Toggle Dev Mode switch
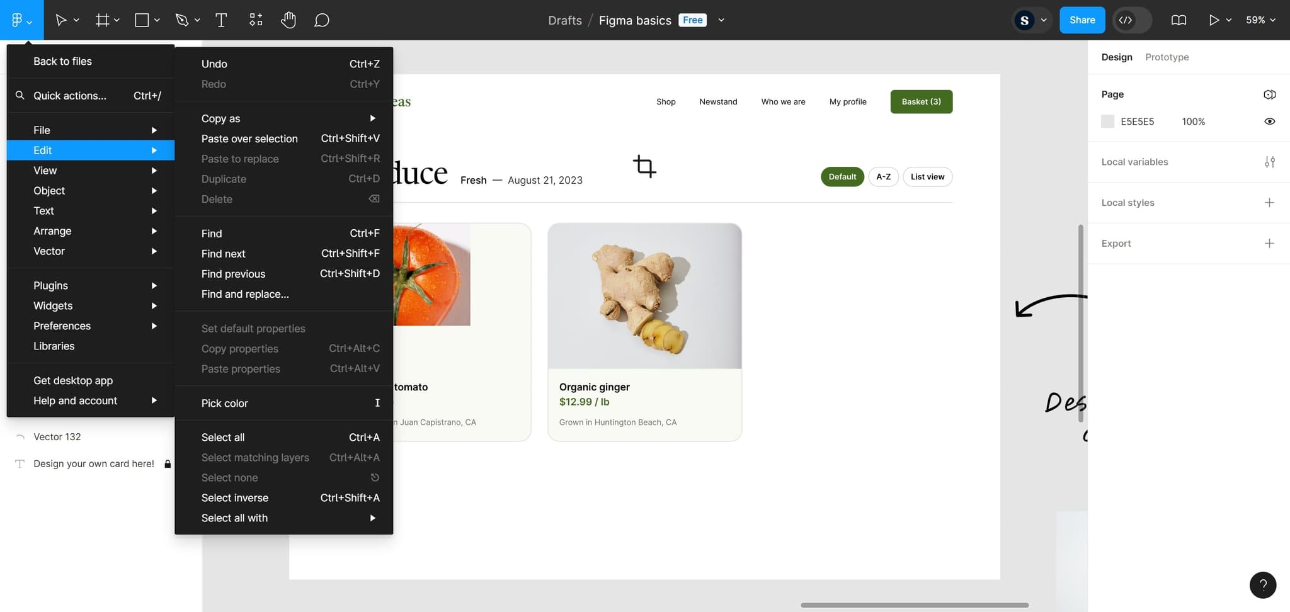1290x612 pixels. coord(1132,20)
